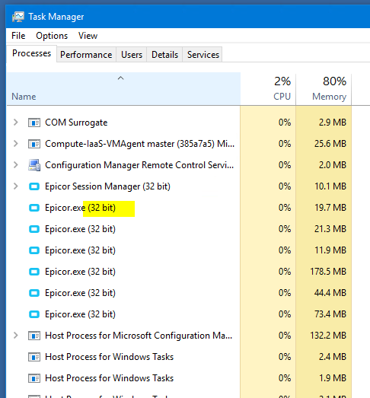
Task: Click icon of Host Process using 1.9 MB
Action: [34, 378]
